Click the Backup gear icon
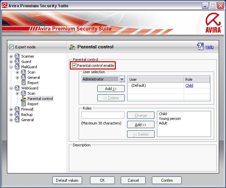The width and height of the screenshot is (226, 188). (x=17, y=115)
